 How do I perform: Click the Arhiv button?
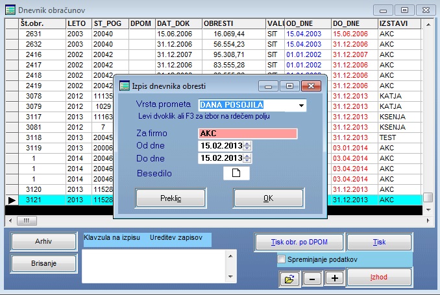coord(43,242)
